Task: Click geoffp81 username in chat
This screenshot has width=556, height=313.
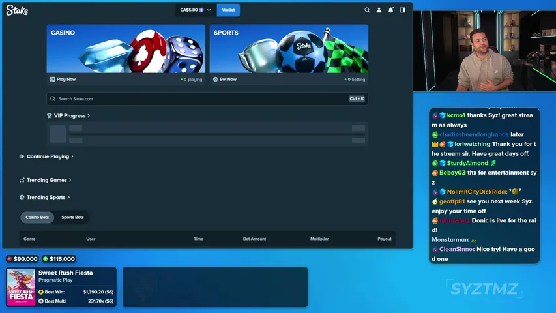Action: [452, 201]
